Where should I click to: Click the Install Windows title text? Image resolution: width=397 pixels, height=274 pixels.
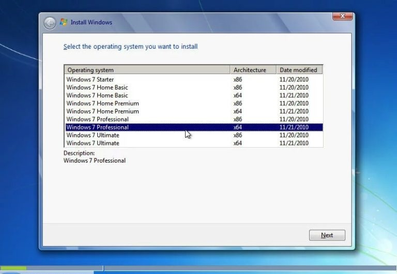(x=91, y=23)
